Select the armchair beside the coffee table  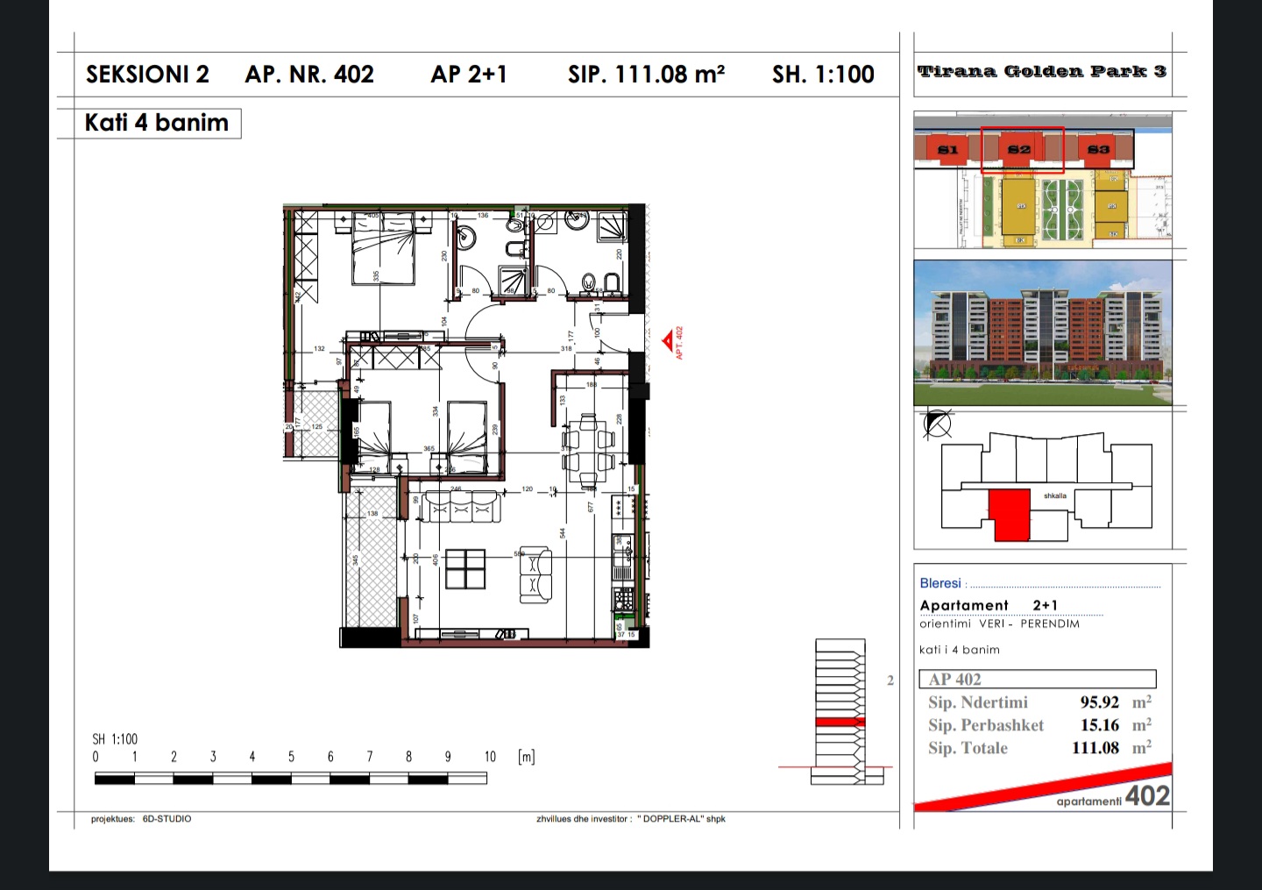pos(535,574)
